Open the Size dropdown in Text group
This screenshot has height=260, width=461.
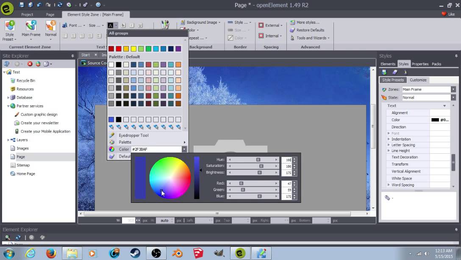click(96, 25)
